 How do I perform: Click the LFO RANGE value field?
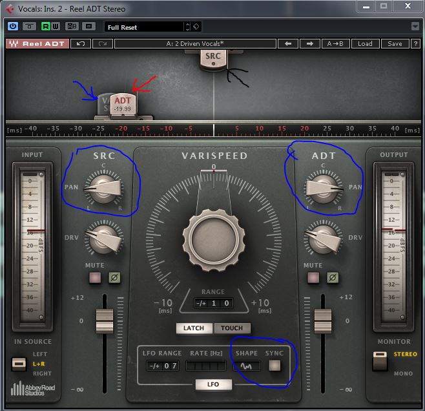[x=163, y=366]
